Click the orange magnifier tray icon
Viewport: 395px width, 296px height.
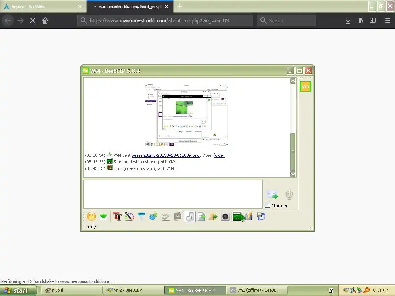pos(366,290)
